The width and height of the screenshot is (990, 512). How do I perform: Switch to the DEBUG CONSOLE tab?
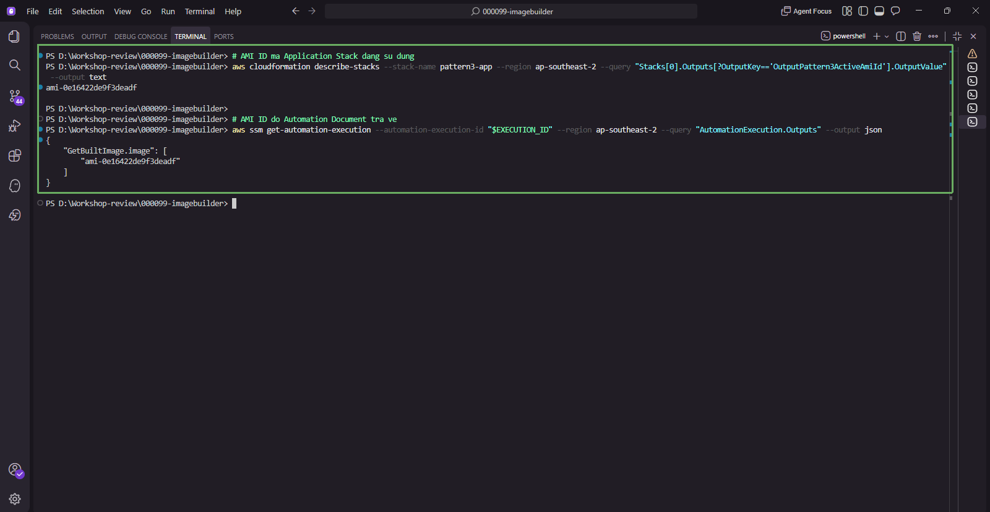pos(140,37)
